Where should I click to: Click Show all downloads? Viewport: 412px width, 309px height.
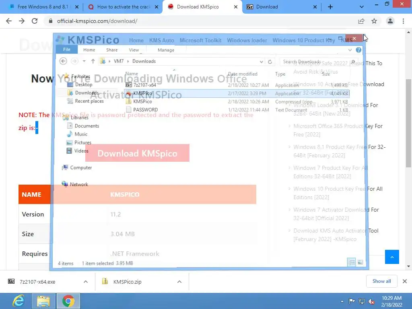pyautogui.click(x=381, y=281)
